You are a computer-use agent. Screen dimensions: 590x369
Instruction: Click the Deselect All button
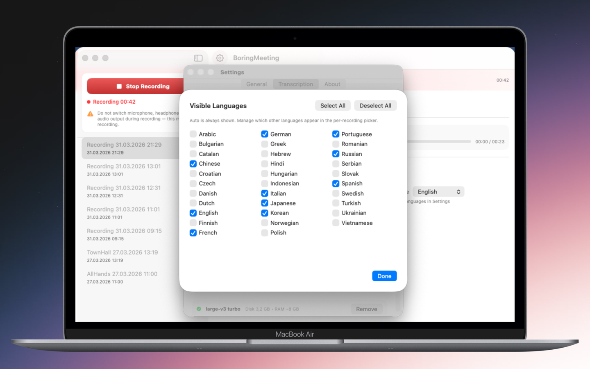click(375, 106)
